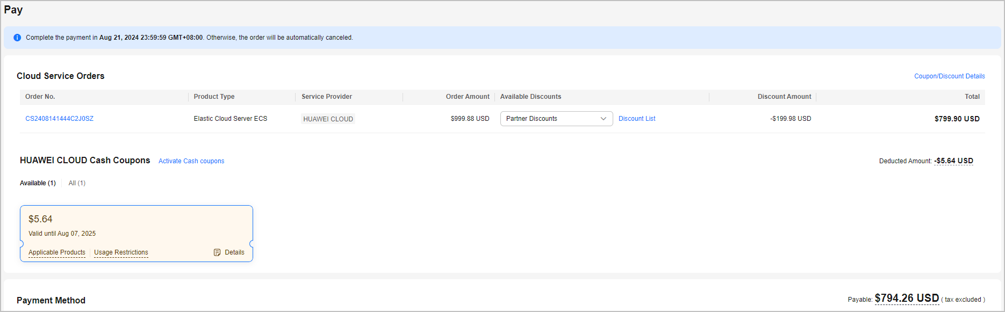The image size is (1005, 312).
Task: Open order CS2408141444C2J0SZ link
Action: coord(59,119)
